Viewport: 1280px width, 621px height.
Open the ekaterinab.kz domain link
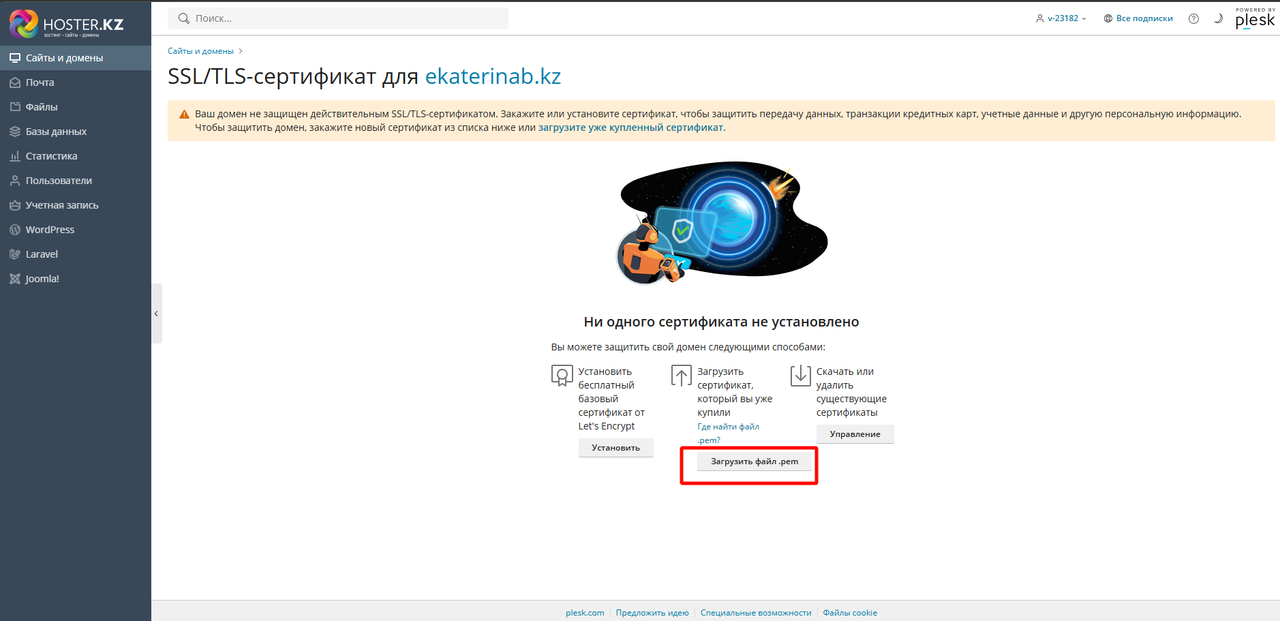pos(493,76)
